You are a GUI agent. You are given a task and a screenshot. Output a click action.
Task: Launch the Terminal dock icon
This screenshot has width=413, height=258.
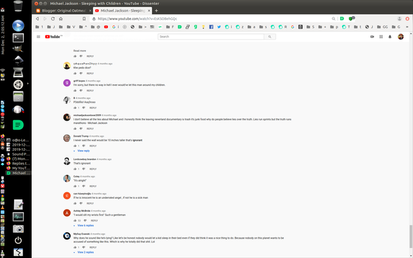point(18,37)
